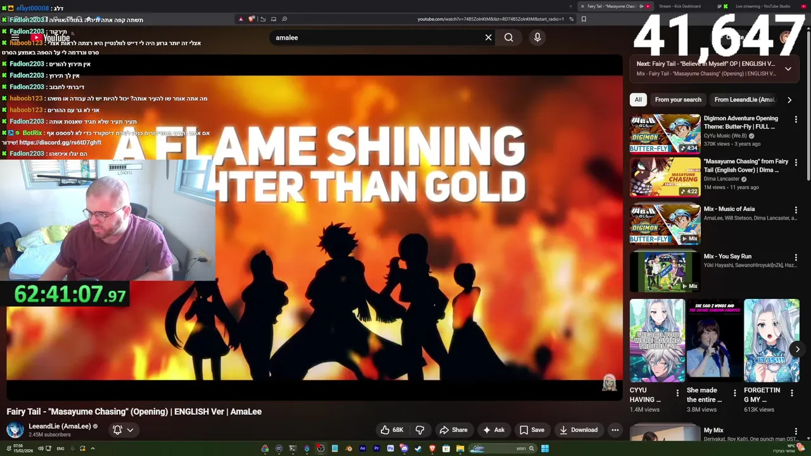811x456 pixels.
Task: Open LeeandLie channel avatar
Action: (x=15, y=430)
